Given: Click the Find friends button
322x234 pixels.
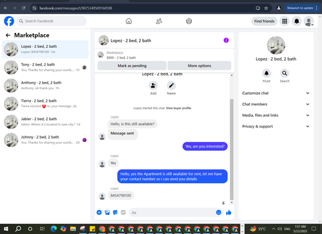Looking at the screenshot, I should pyautogui.click(x=264, y=21).
